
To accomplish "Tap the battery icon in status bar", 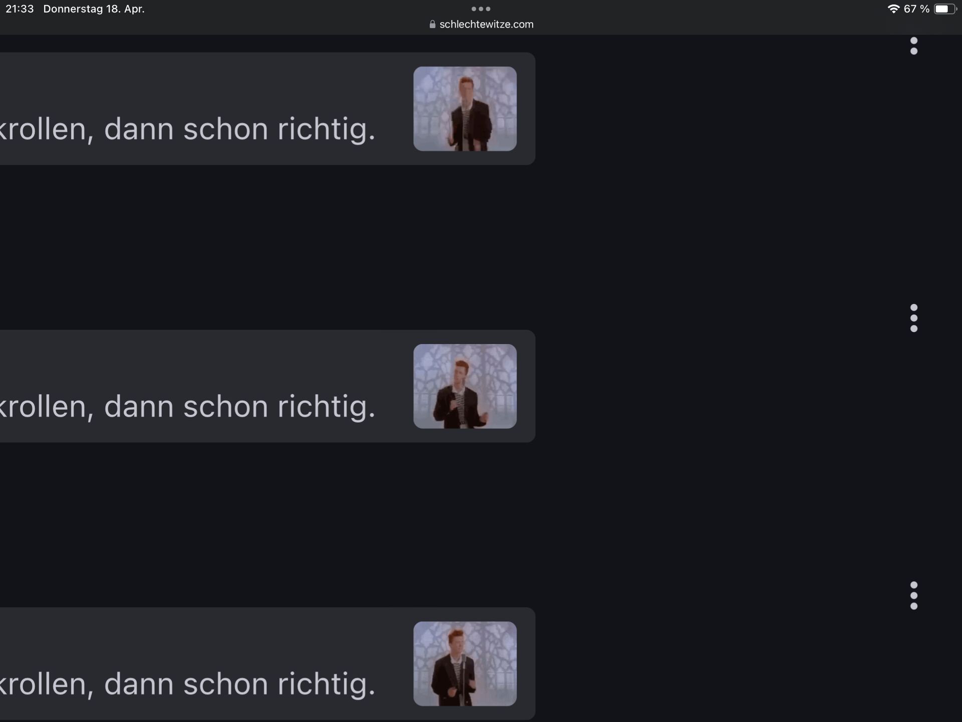I will [x=945, y=9].
